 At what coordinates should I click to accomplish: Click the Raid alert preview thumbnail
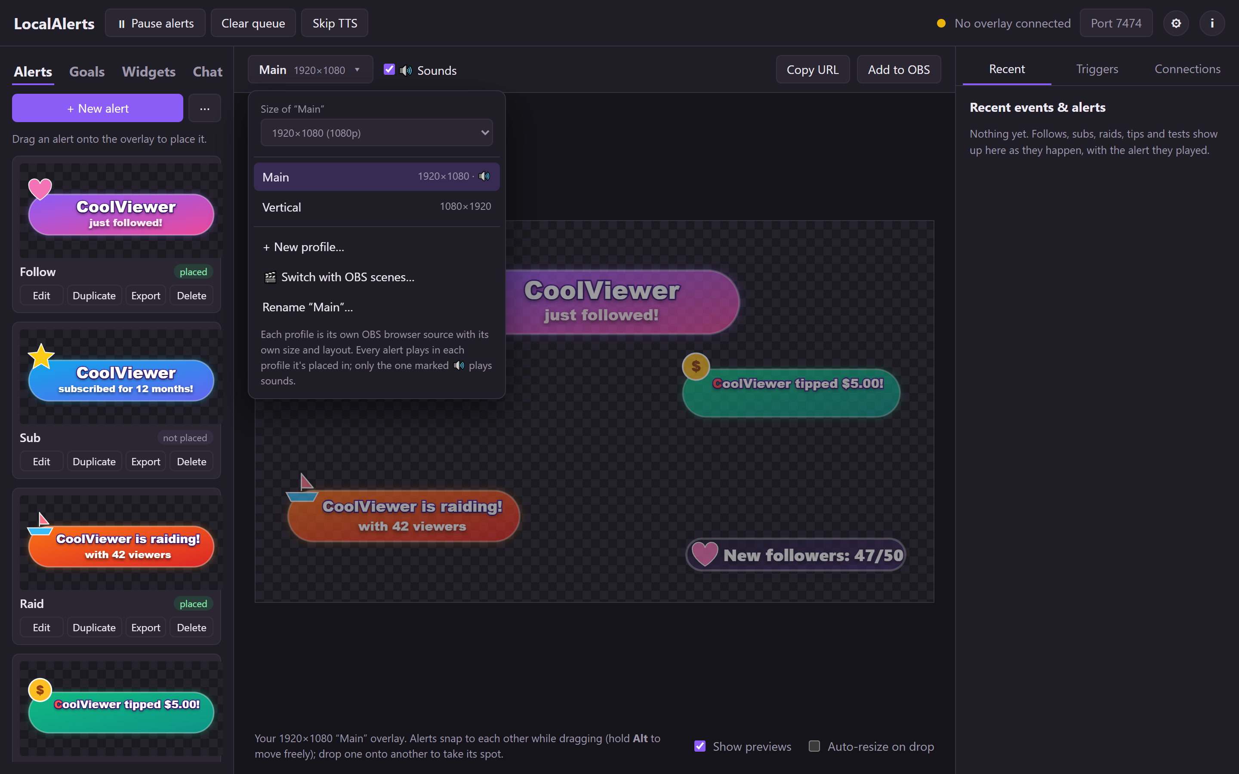tap(120, 542)
